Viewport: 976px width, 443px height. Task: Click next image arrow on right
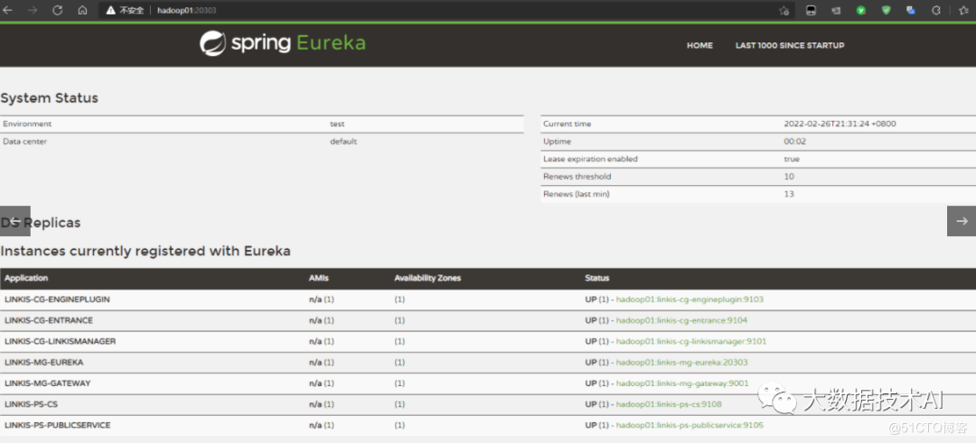[962, 221]
